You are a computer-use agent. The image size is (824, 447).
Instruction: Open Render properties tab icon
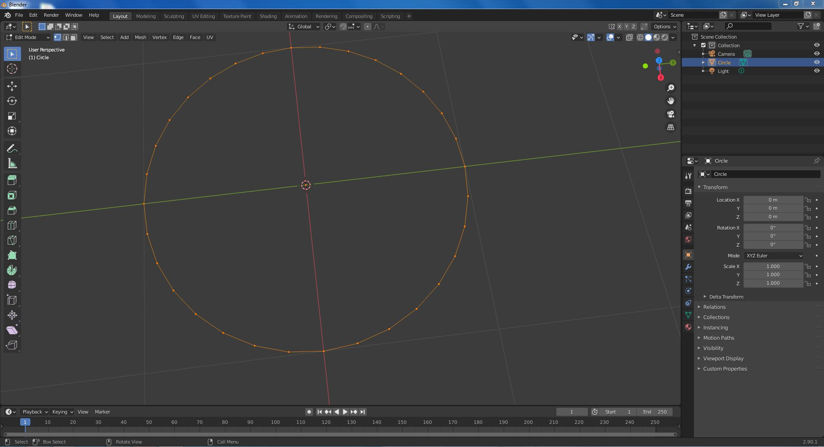(688, 191)
